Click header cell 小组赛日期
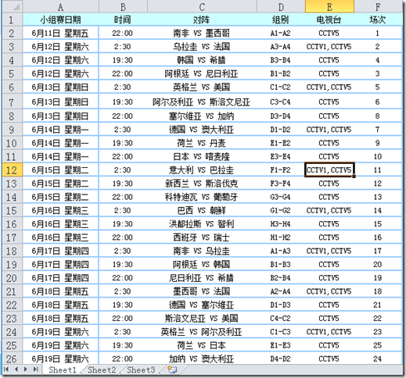The height and width of the screenshot is (378, 406). pos(60,20)
